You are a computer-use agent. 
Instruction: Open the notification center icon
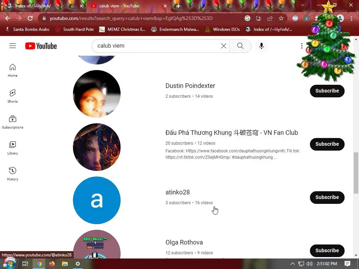pos(347,264)
